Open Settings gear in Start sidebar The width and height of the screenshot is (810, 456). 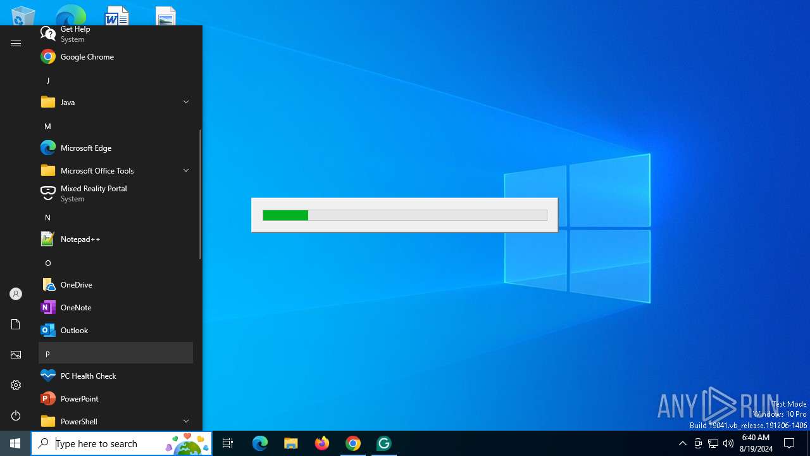[16, 385]
